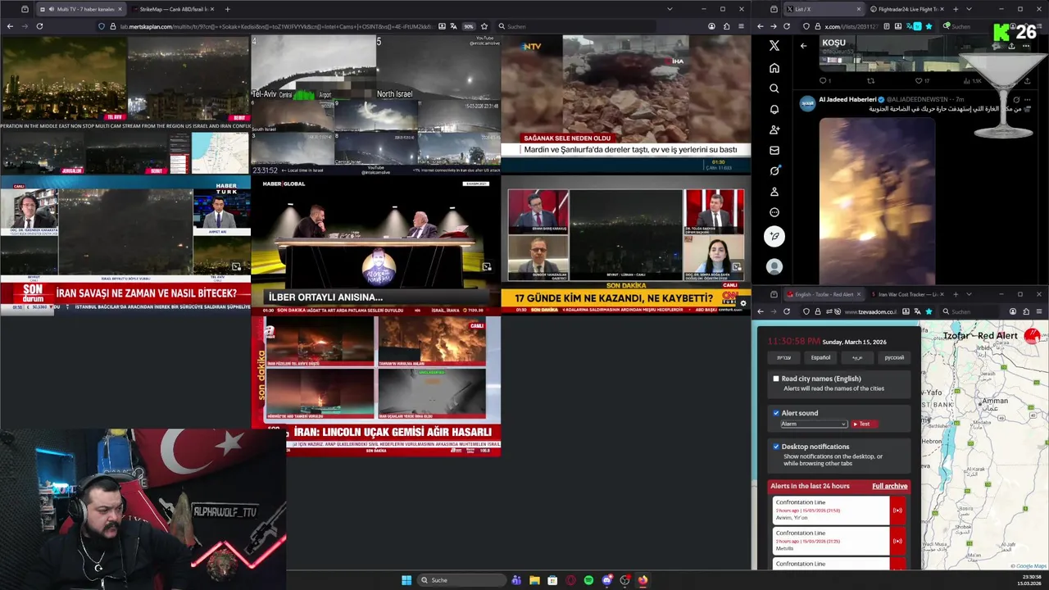The height and width of the screenshot is (590, 1049).
Task: Reload the X browser window page
Action: click(787, 26)
